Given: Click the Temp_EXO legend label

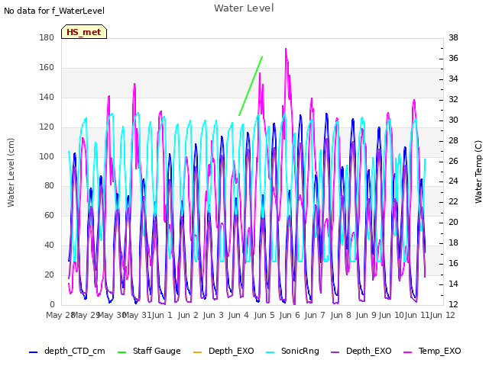Looking at the screenshot, I should [x=439, y=351].
